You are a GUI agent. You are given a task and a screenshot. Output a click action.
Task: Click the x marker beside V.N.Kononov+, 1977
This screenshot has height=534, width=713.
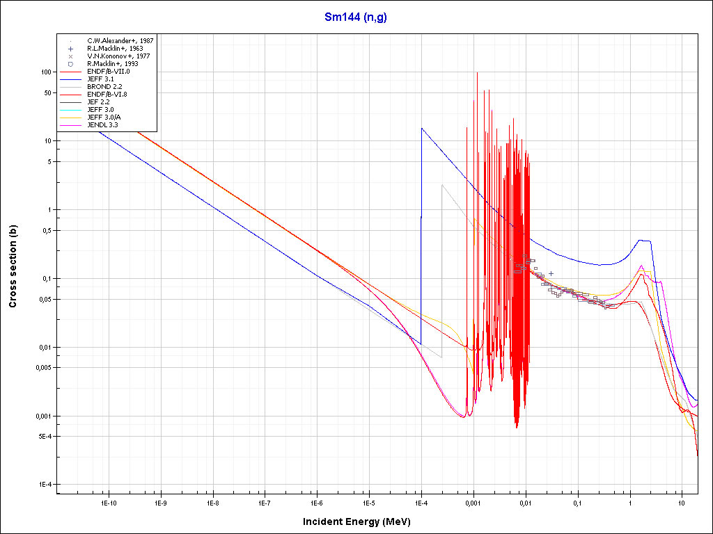point(70,56)
